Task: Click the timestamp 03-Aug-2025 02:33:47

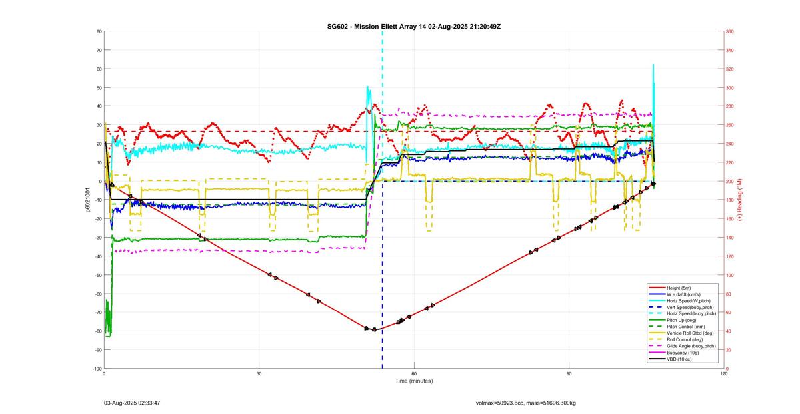Action: [132, 403]
